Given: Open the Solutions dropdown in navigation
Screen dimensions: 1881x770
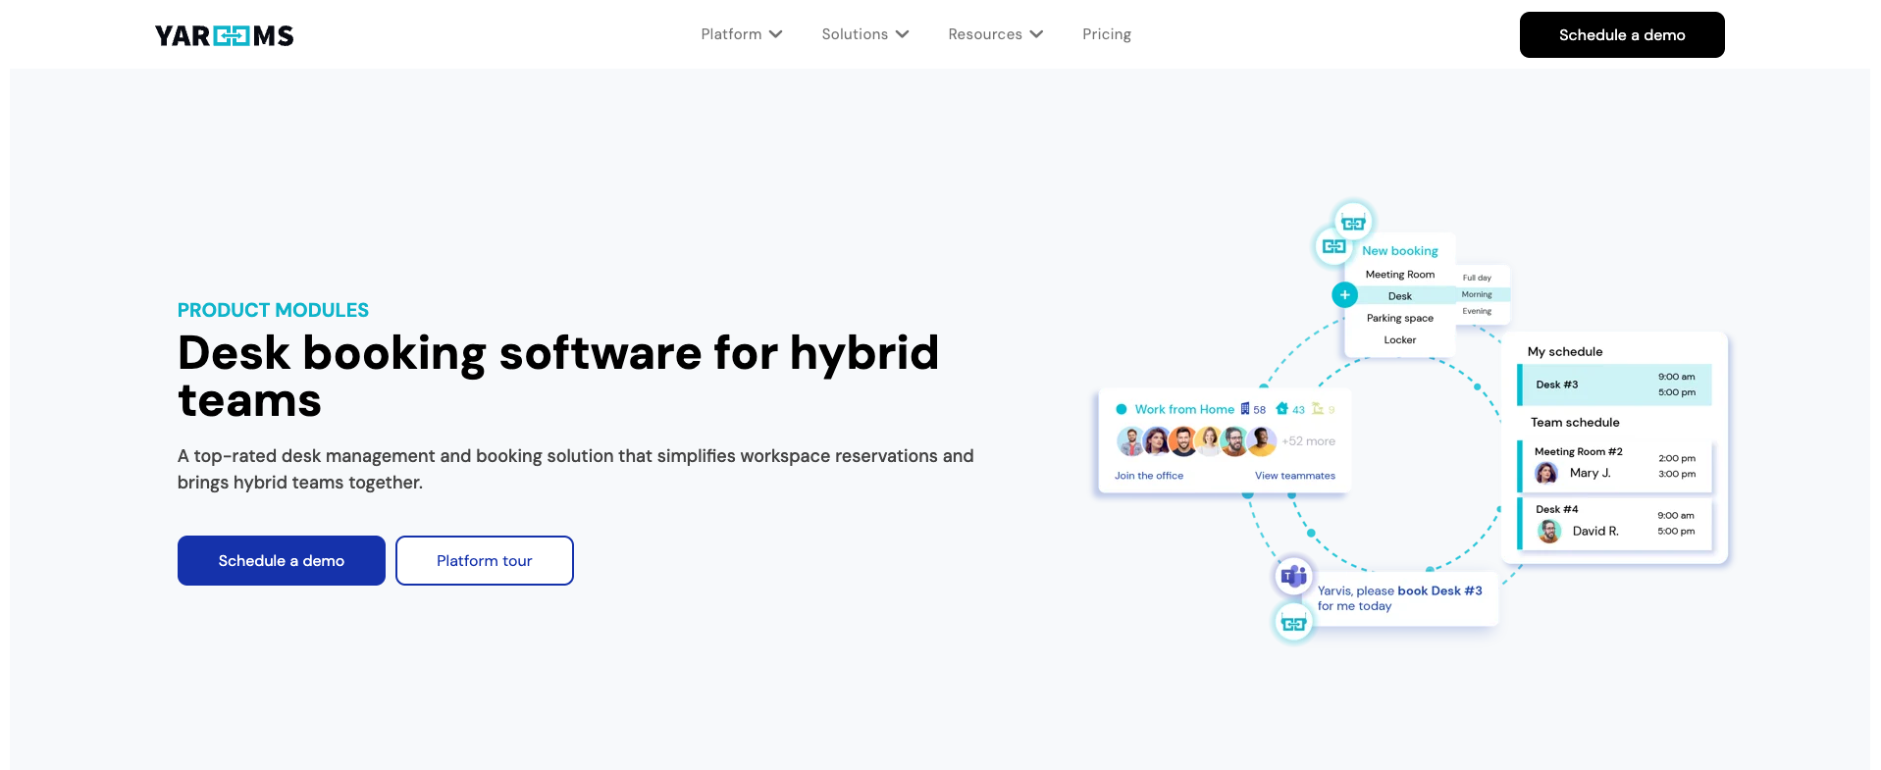Looking at the screenshot, I should point(864,34).
